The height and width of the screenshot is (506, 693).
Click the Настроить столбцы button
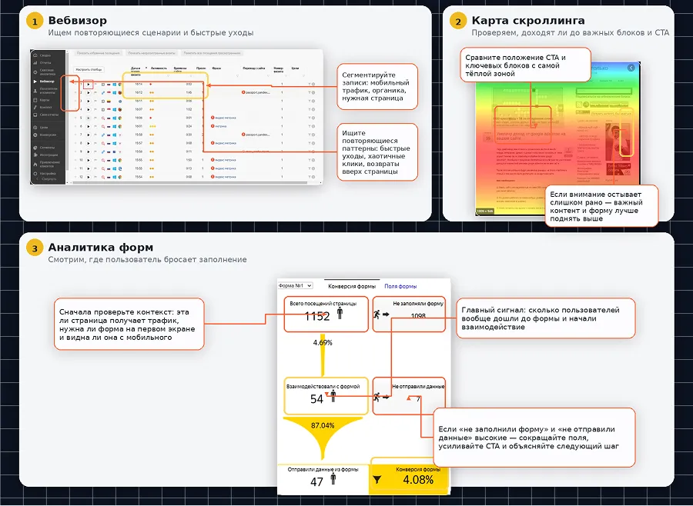pyautogui.click(x=89, y=69)
